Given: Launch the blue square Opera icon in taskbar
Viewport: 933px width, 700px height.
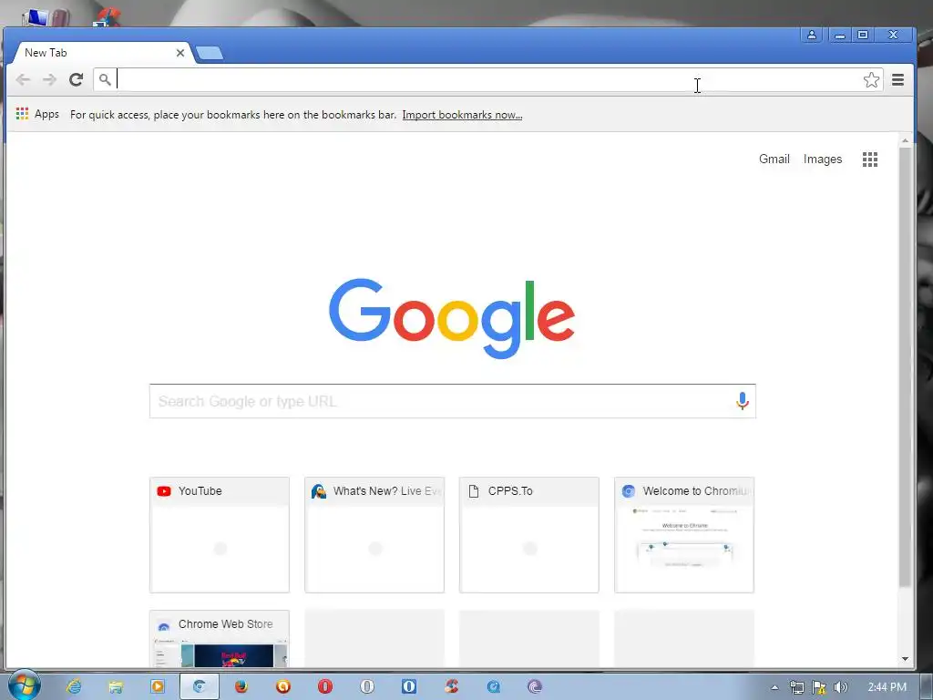Looking at the screenshot, I should click(x=409, y=686).
